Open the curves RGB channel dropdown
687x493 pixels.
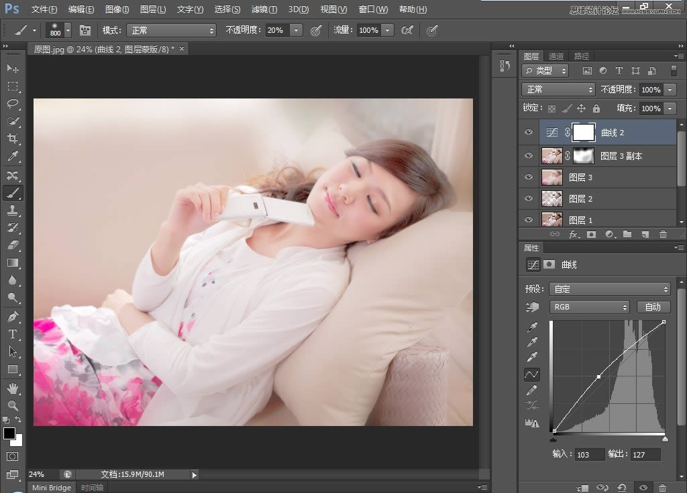[590, 307]
